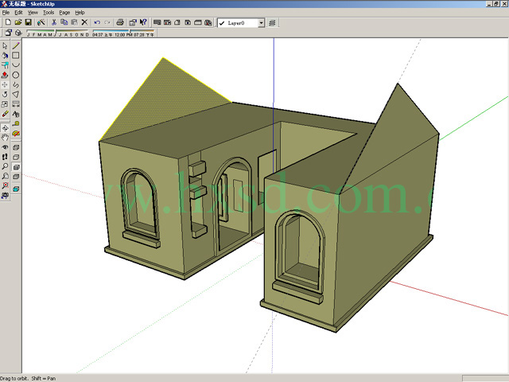The width and height of the screenshot is (509, 382).
Task: Delete selection with the X icon
Action: 84,22
